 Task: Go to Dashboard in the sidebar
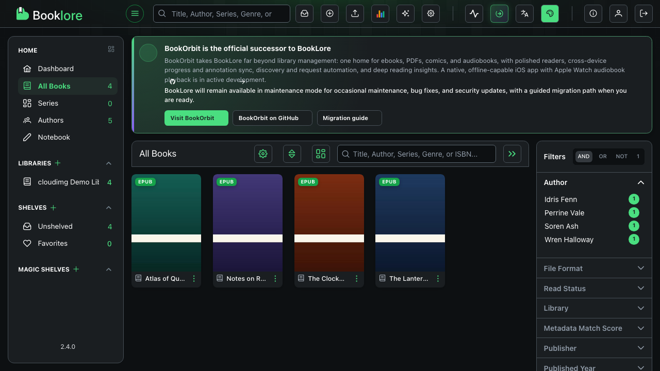pos(68,69)
